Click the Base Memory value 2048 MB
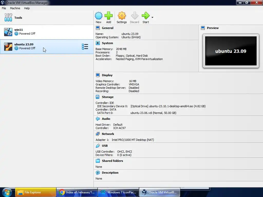263x197 pixels. [121, 49]
